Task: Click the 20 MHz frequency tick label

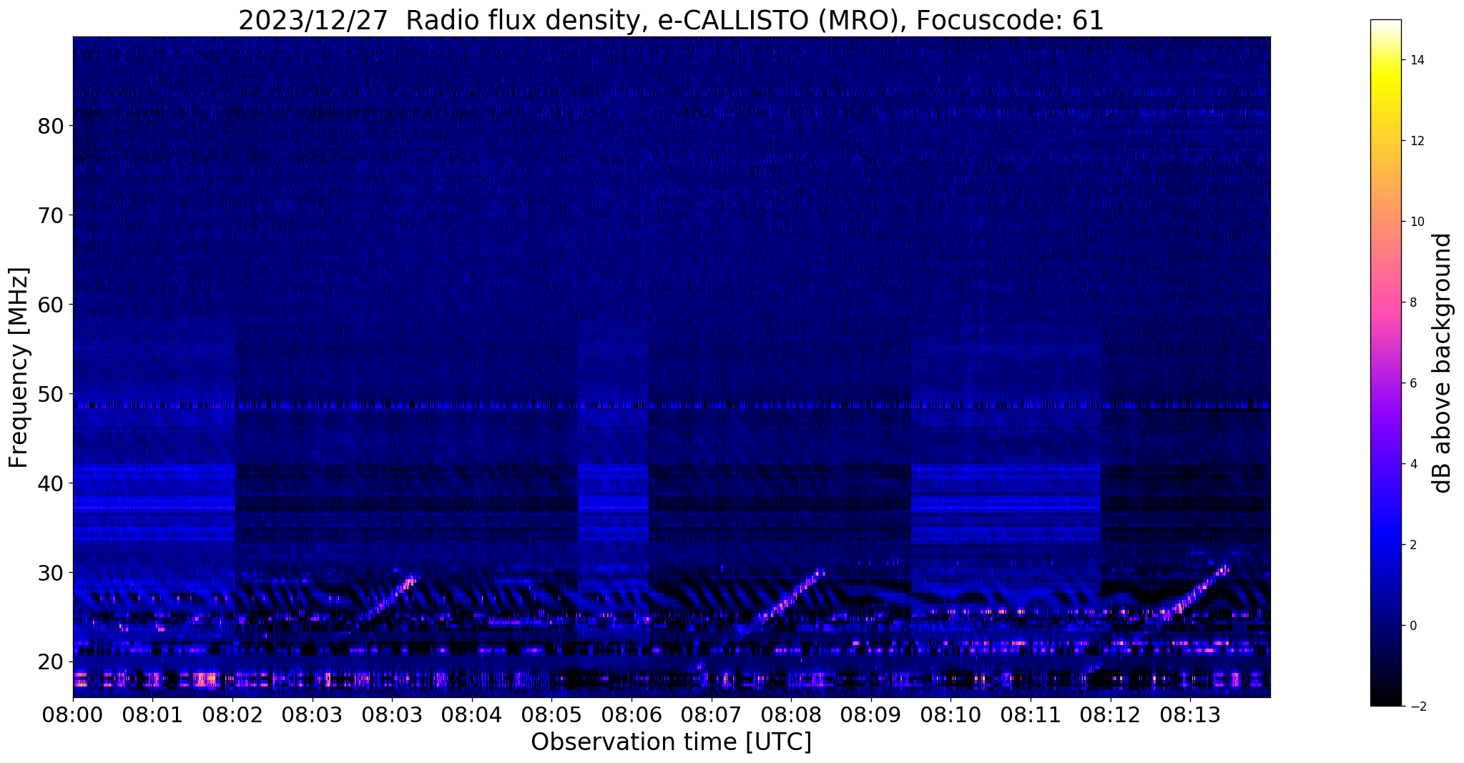Action: [51, 662]
